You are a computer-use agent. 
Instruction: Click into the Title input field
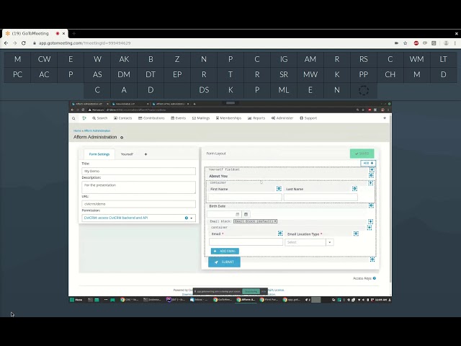coord(138,171)
